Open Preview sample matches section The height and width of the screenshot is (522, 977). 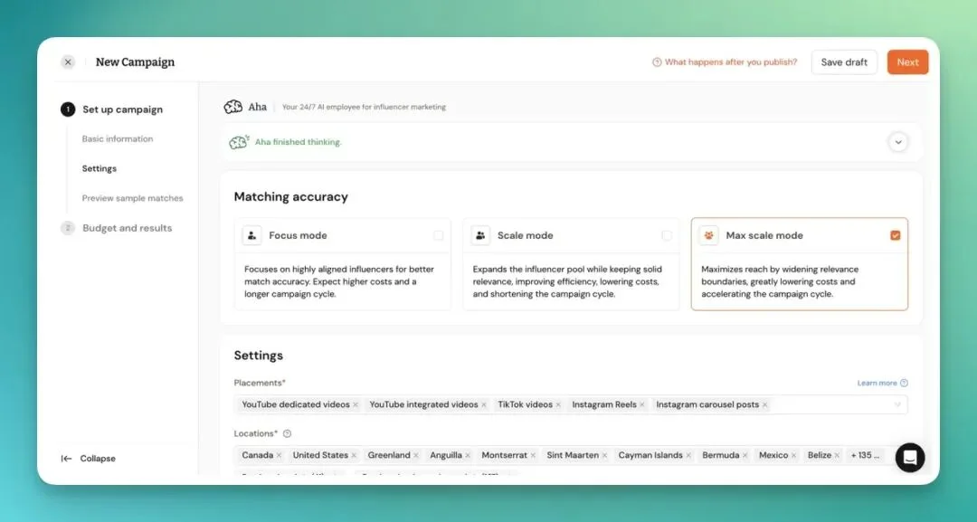(132, 198)
